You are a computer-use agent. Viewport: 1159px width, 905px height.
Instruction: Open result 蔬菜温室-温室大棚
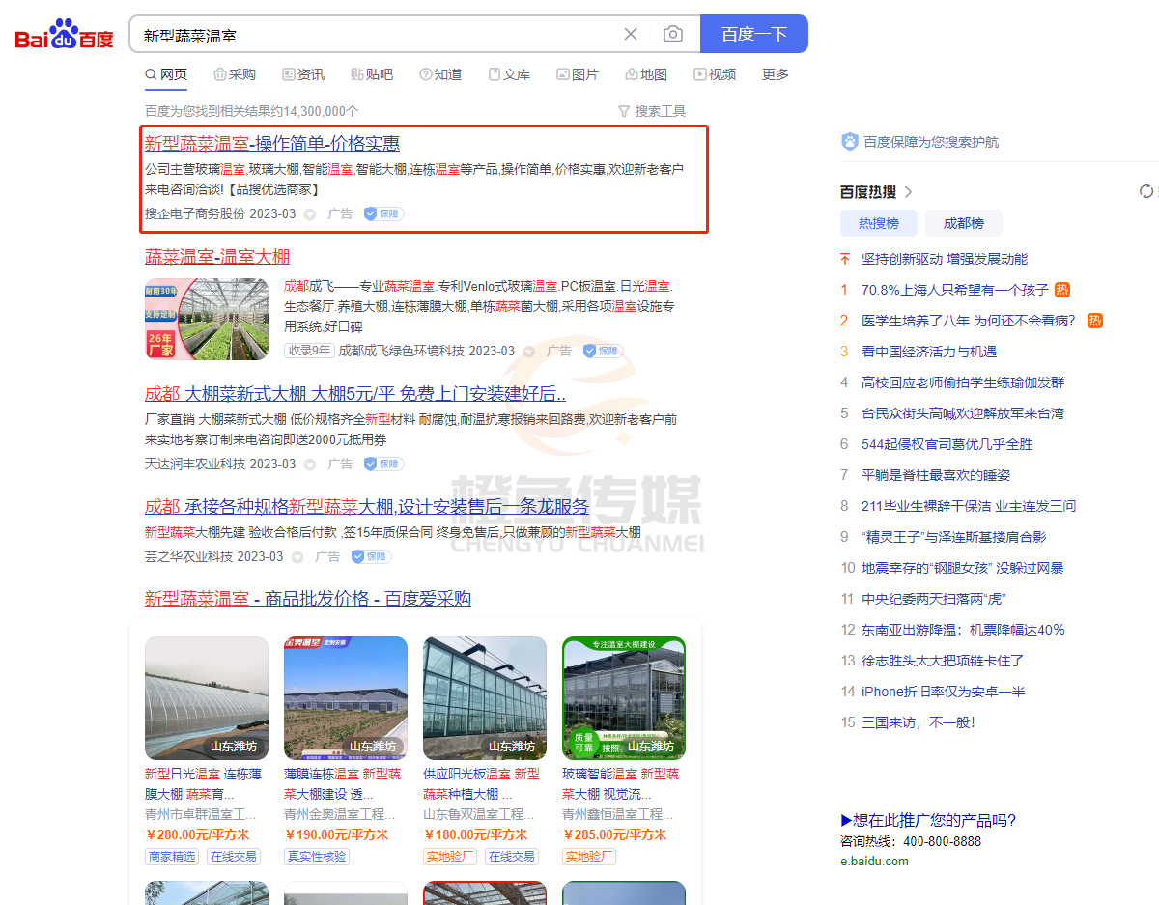tap(217, 257)
